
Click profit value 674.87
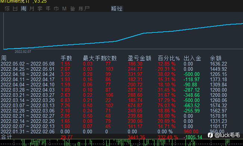coord(135,106)
